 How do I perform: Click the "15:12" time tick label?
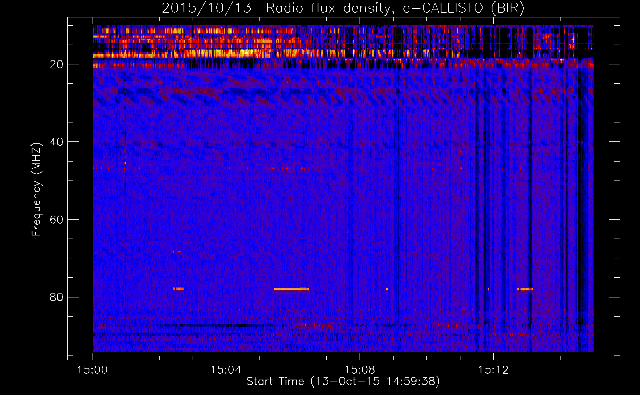pos(493,370)
